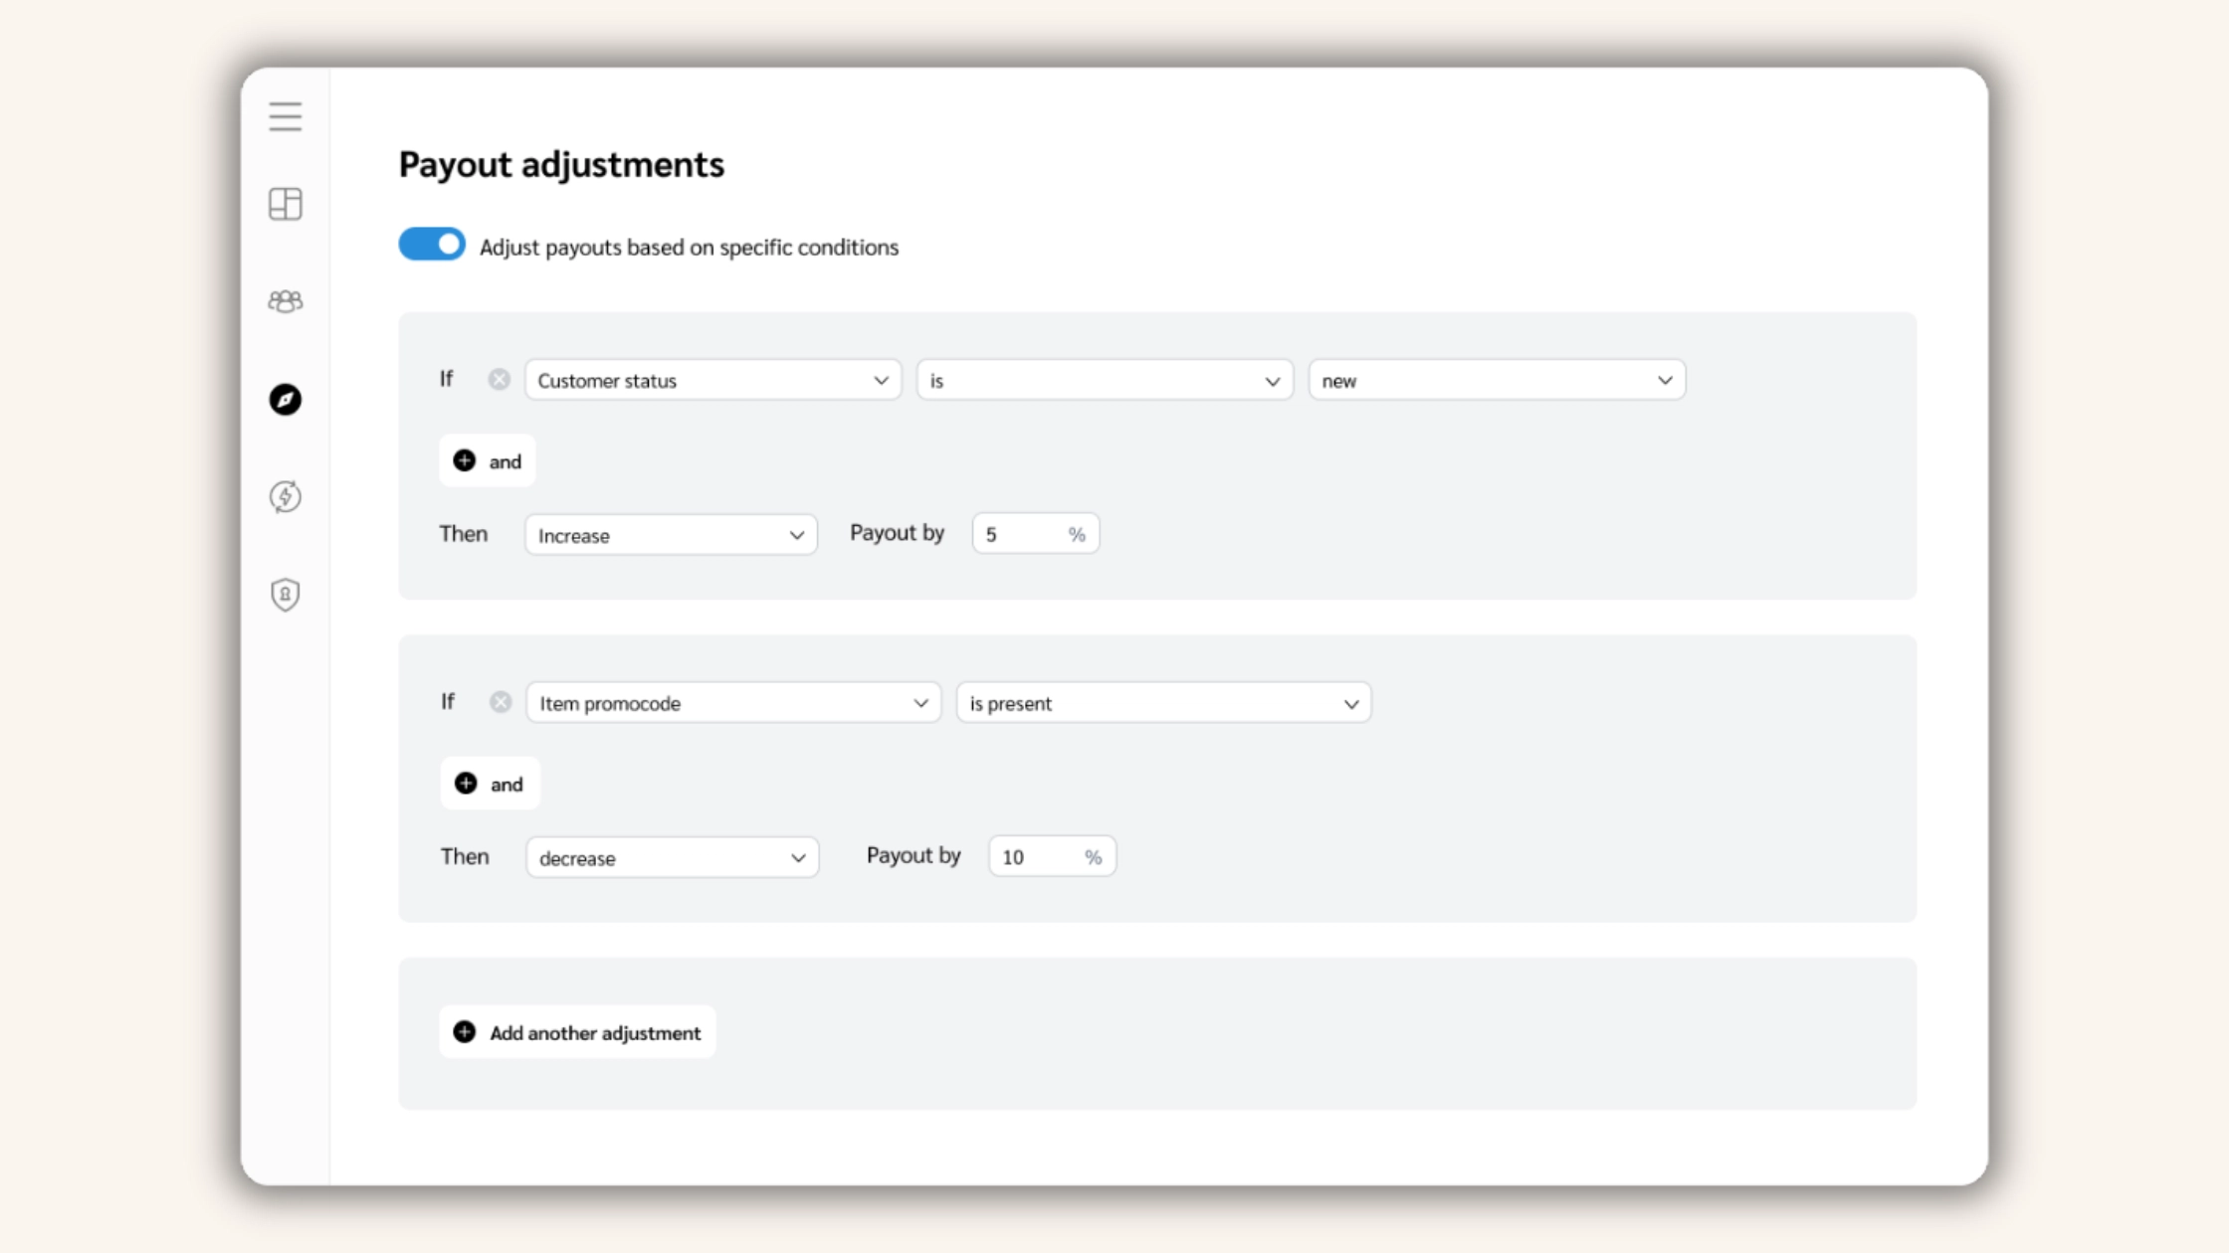Screen dimensions: 2229x1253
Task: Remove the Item promocode condition
Action: pos(501,702)
